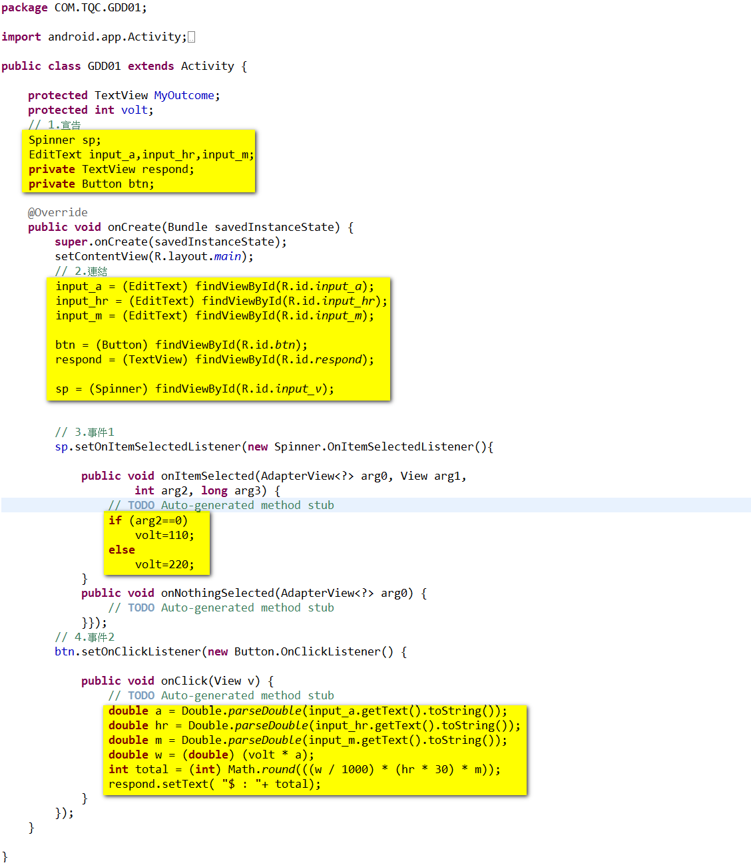The height and width of the screenshot is (863, 751).
Task: Click the 'EditText input_a,input_hr,input_m;' declaration
Action: click(141, 155)
